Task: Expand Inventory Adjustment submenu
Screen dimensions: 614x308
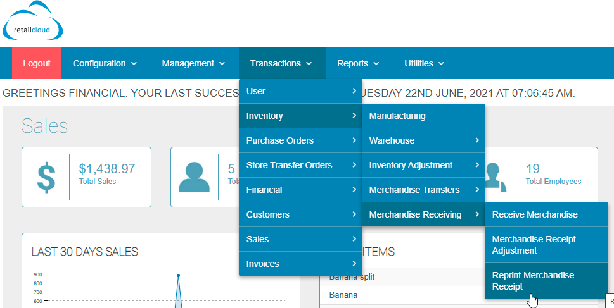Action: click(423, 165)
